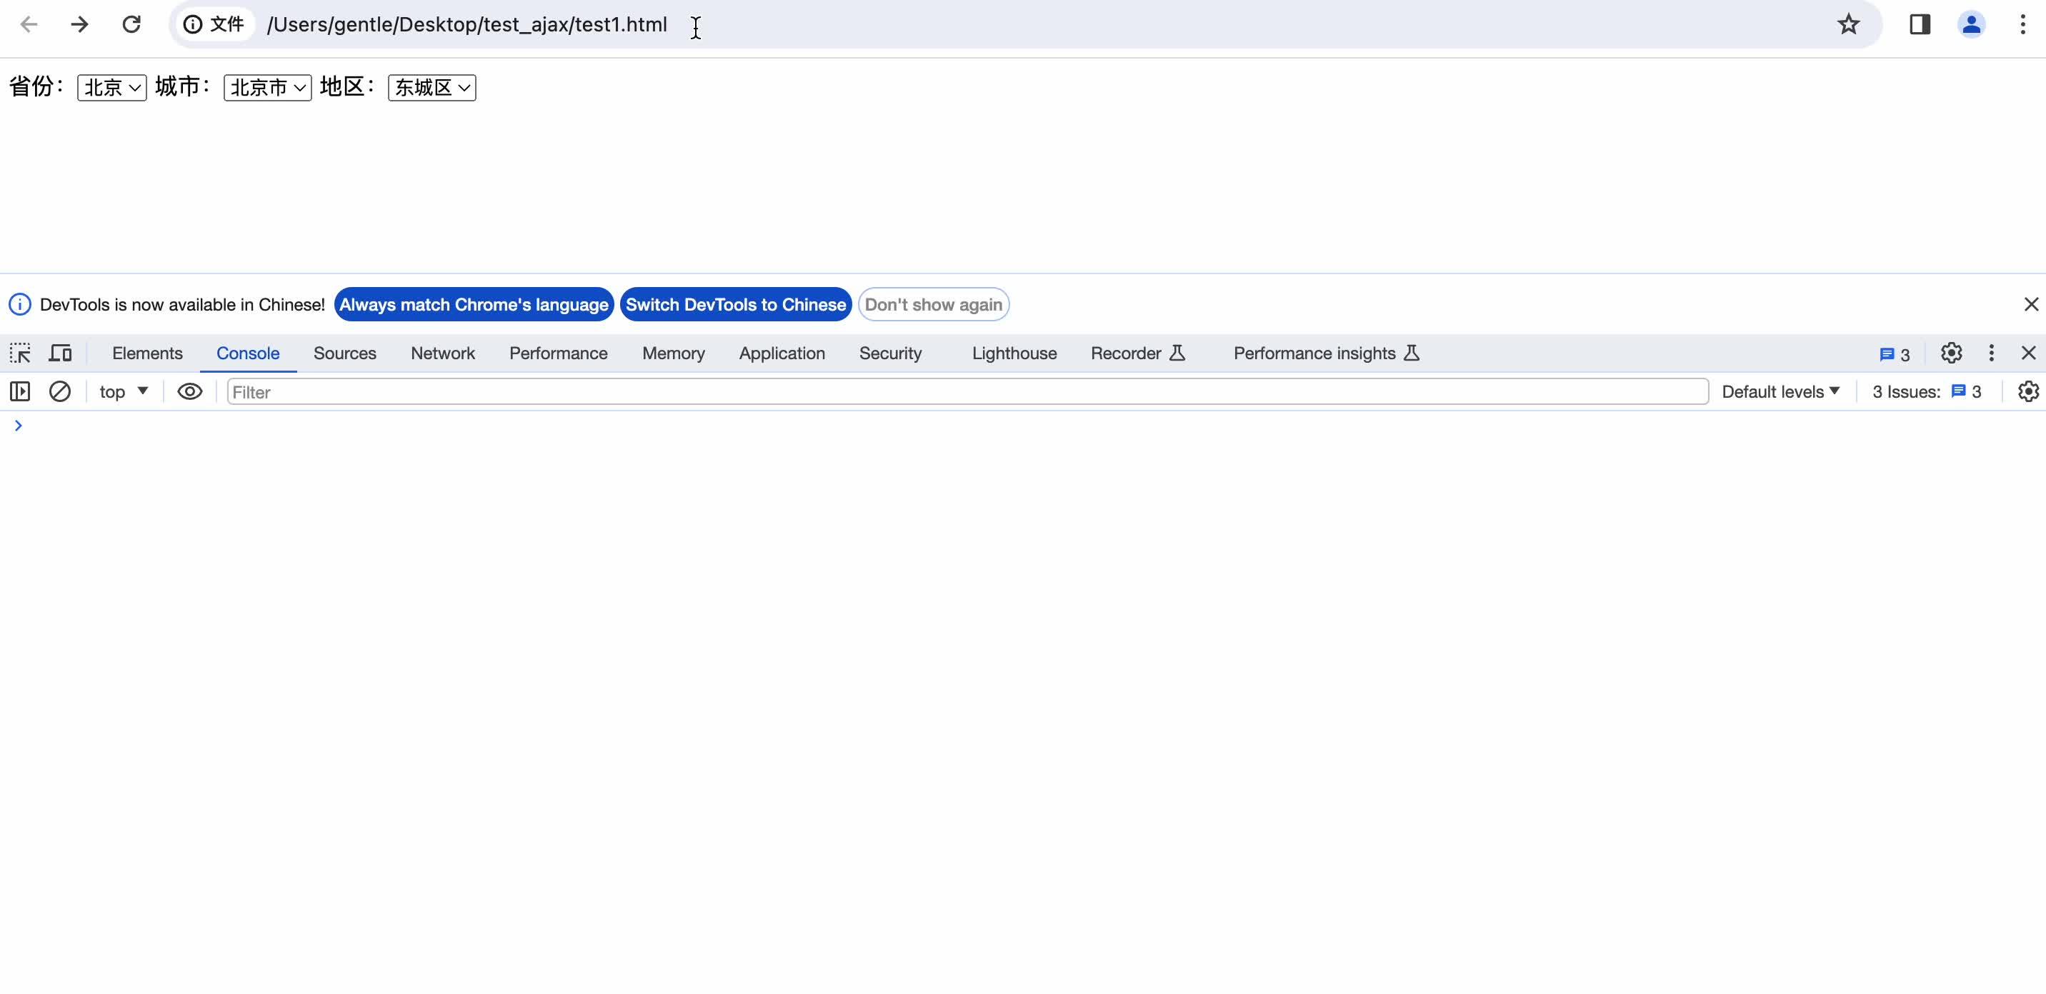Bookmark this page with the star icon
The height and width of the screenshot is (994, 2046).
[1848, 24]
